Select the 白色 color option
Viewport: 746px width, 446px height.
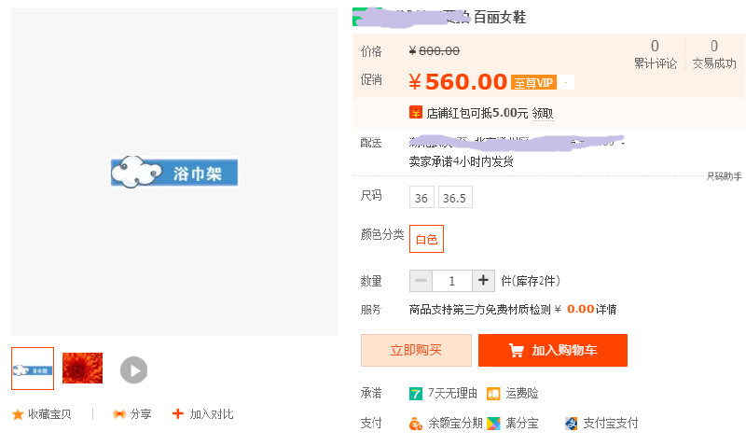(x=426, y=239)
